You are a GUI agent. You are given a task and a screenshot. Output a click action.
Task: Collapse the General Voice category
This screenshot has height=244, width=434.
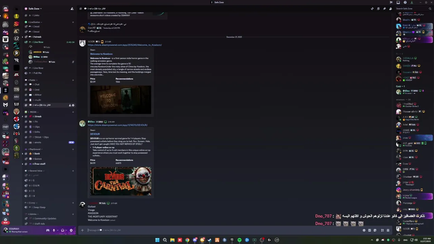pos(34,171)
